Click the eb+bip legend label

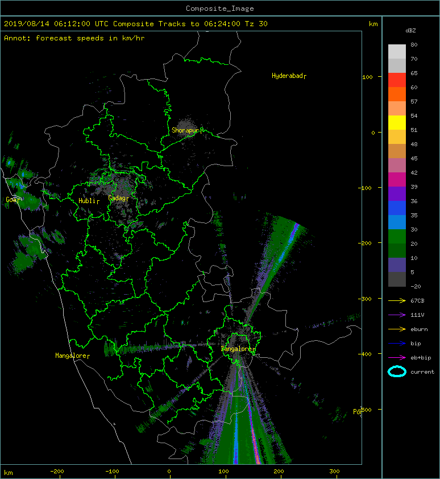pos(421,358)
